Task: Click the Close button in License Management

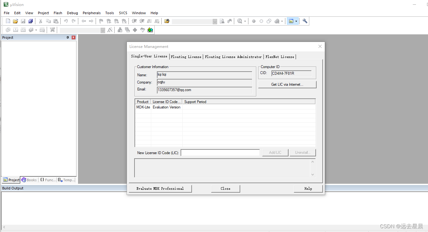Action: click(x=225, y=188)
